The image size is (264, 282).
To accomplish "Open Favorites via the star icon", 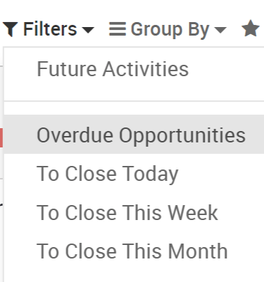I will 250,28.
